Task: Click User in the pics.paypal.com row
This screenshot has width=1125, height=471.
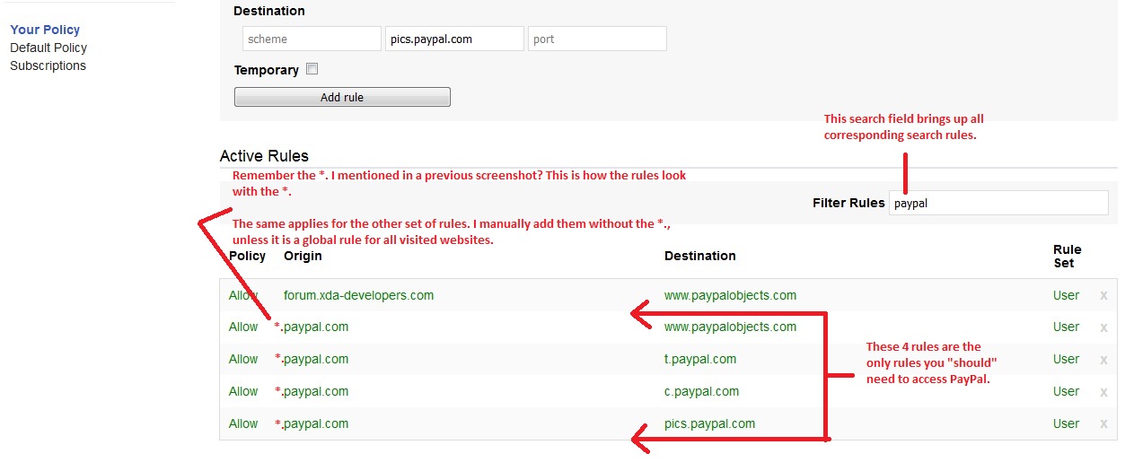Action: click(x=1066, y=423)
